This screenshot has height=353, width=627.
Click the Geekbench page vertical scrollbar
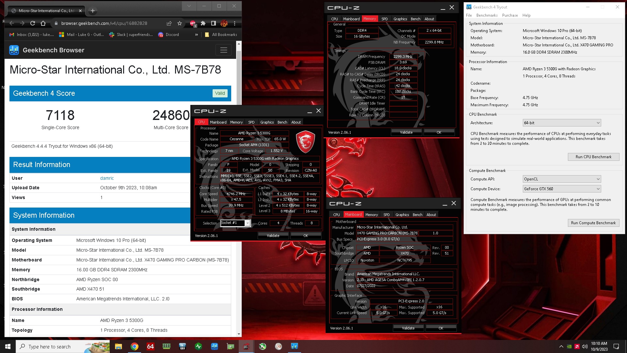coord(239,189)
